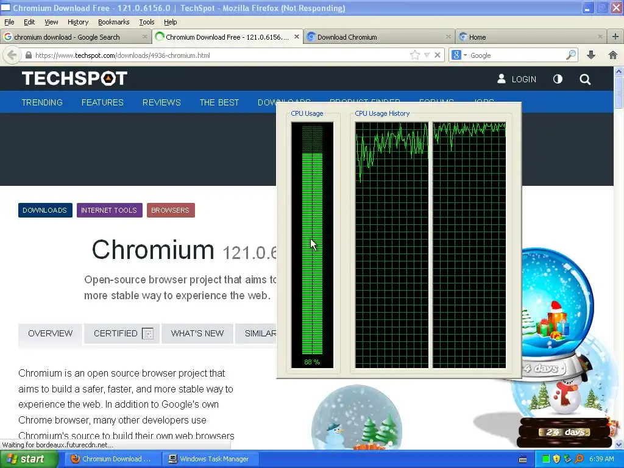
Task: Close the Download Chromium tab
Action: click(x=448, y=37)
